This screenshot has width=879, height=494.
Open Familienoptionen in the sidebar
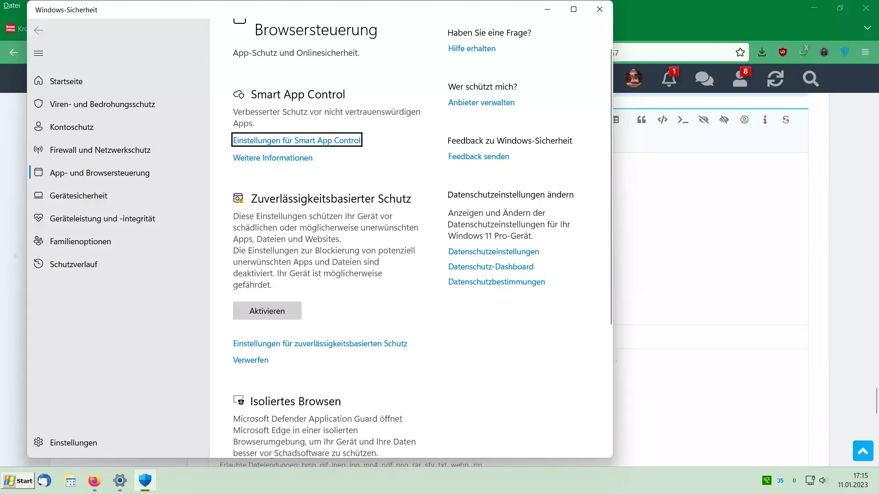(80, 241)
